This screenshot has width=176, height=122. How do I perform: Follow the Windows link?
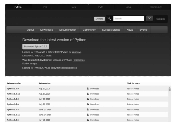[76, 52]
